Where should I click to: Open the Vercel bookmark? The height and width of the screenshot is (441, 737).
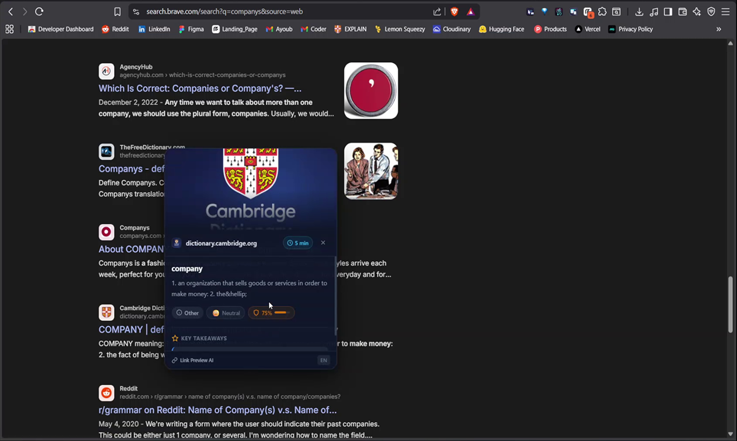pos(587,29)
